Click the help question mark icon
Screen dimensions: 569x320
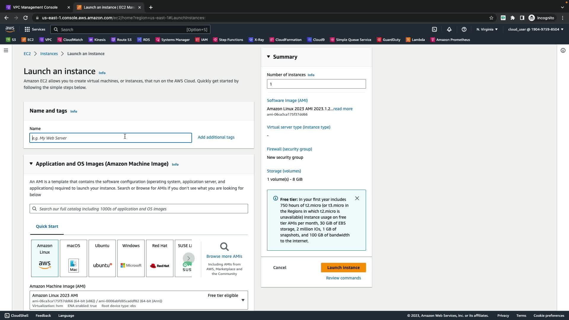464,29
